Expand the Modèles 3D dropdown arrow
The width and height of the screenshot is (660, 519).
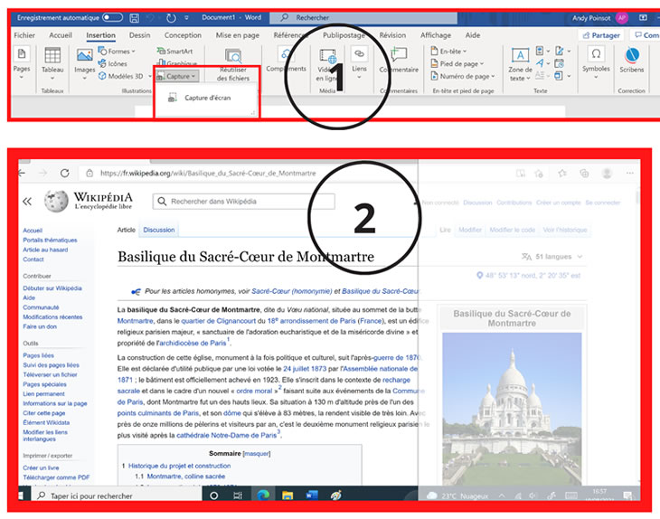(150, 76)
